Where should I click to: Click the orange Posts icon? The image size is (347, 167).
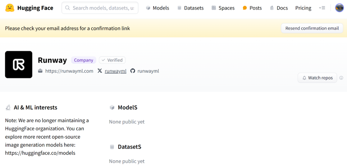245,8
